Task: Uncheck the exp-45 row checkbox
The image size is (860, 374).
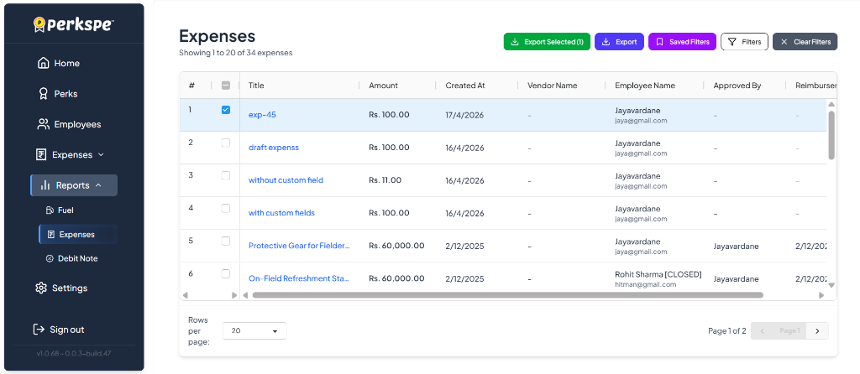Action: click(x=225, y=110)
